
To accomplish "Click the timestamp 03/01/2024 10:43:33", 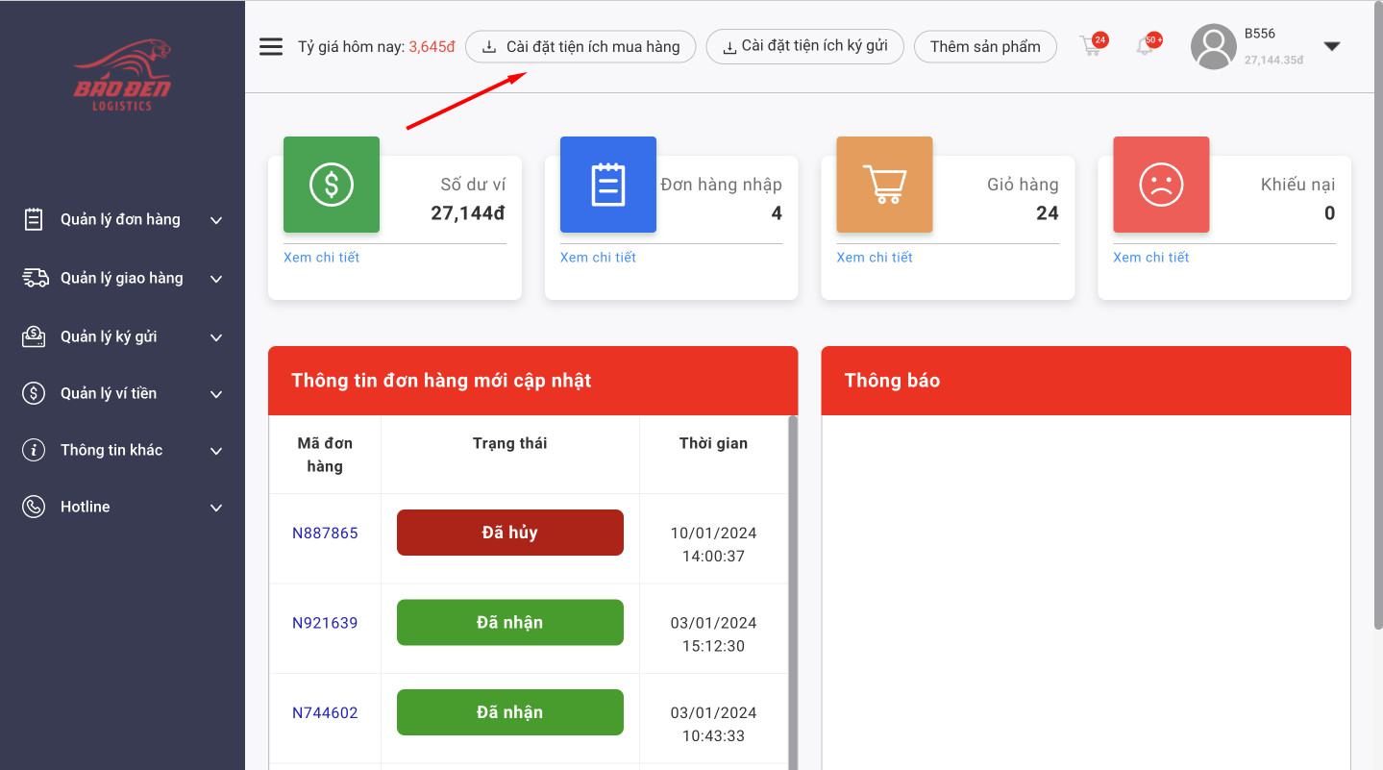I will coord(713,725).
